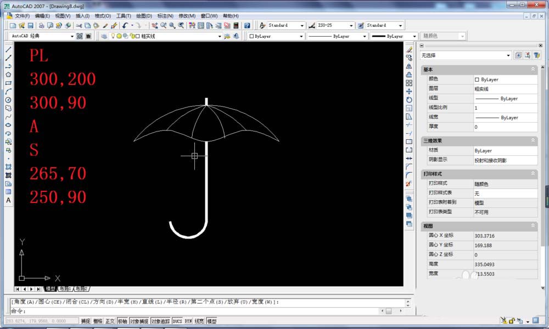Viewport: 549px width, 329px height.
Task: Expand the 无选择 selection dropdown
Action: pos(508,55)
